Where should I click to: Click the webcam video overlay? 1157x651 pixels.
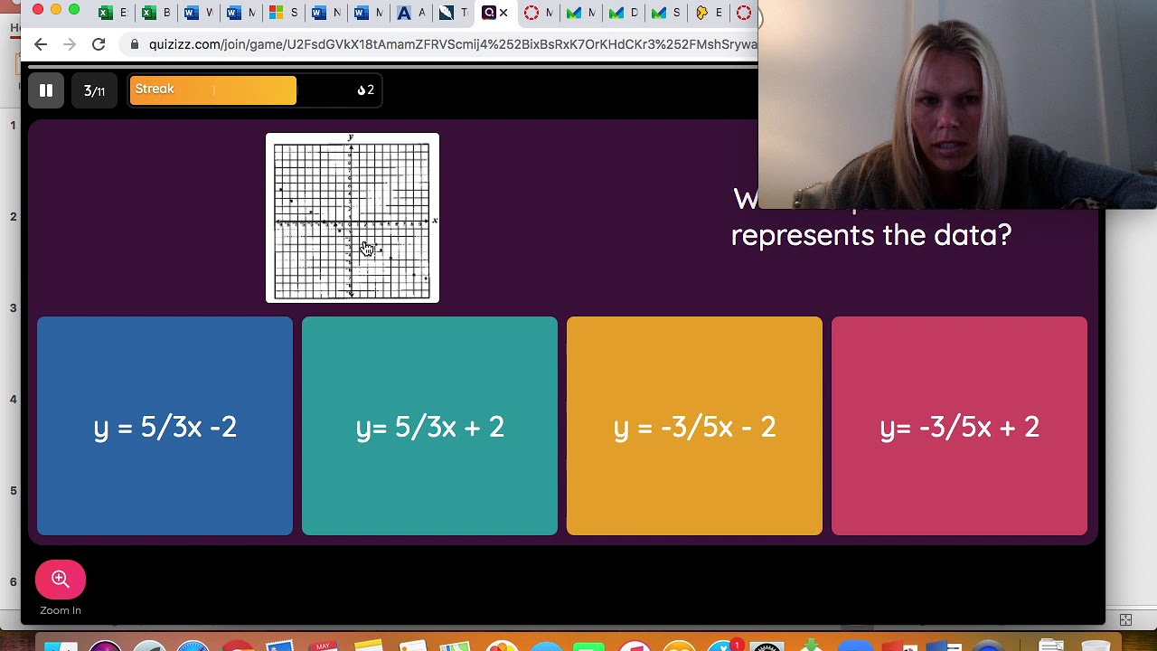pyautogui.click(x=957, y=104)
